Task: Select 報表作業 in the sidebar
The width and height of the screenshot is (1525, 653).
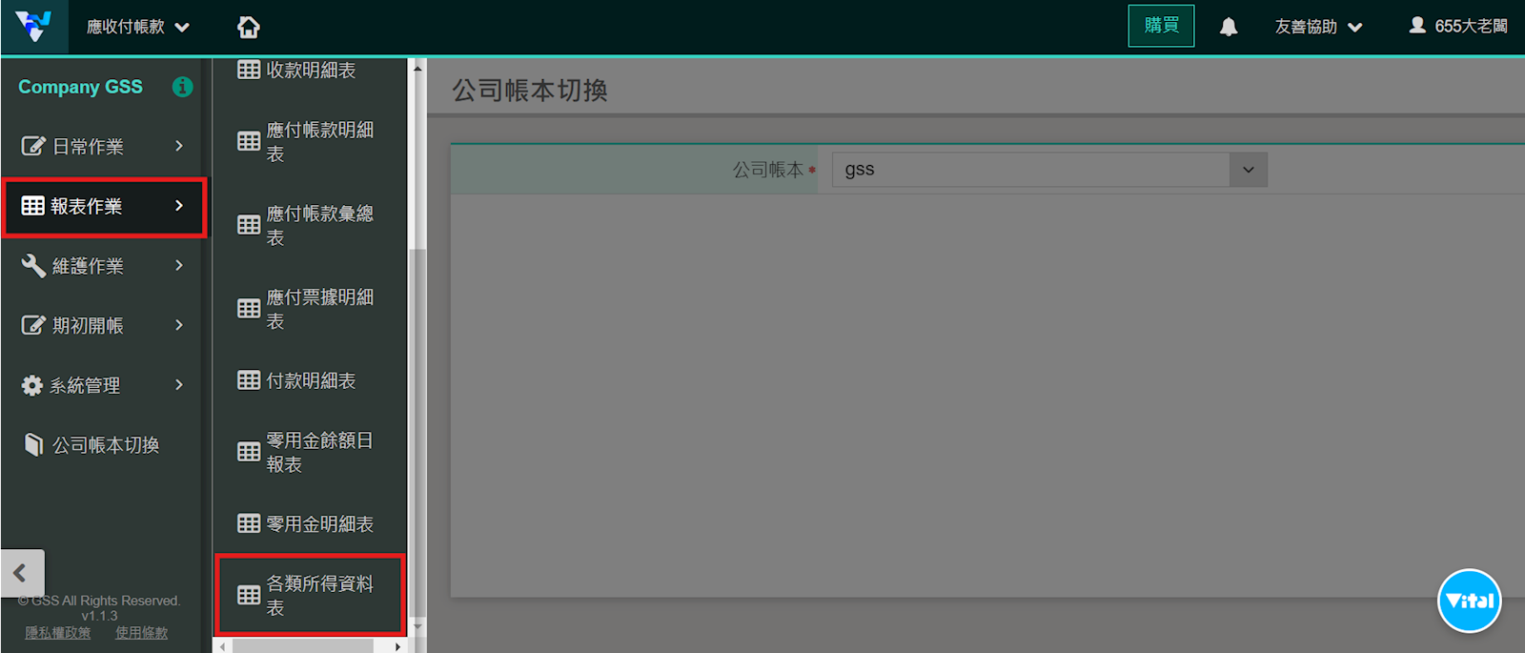Action: pyautogui.click(x=105, y=206)
